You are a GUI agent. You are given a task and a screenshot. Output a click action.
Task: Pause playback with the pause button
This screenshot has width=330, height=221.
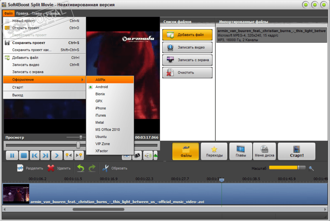coord(12,156)
